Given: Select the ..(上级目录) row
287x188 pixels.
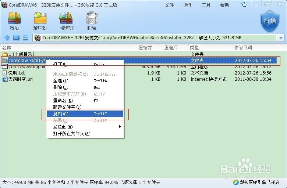Looking at the screenshot, I should 139,54.
